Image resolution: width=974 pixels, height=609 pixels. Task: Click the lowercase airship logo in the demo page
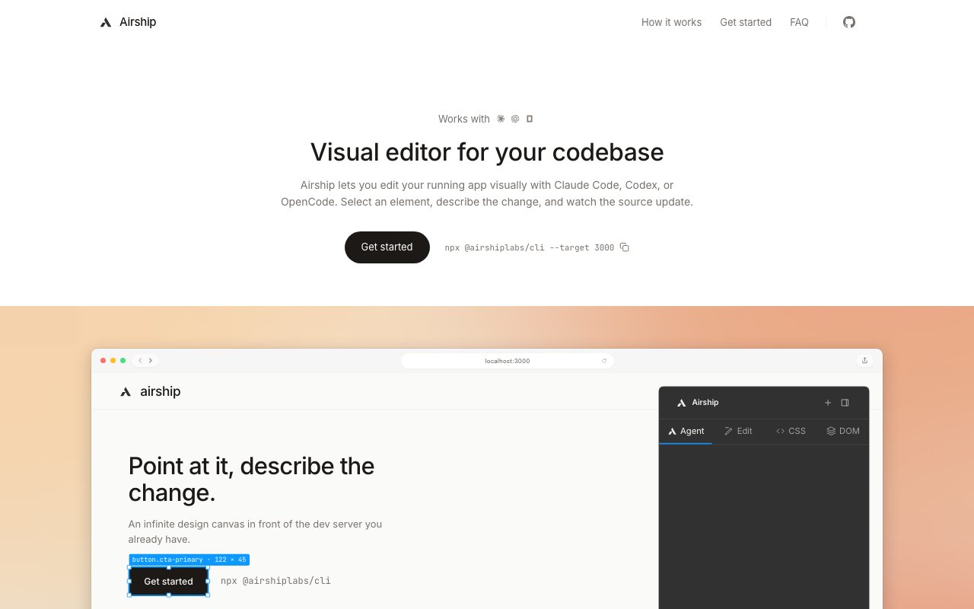[x=150, y=391]
